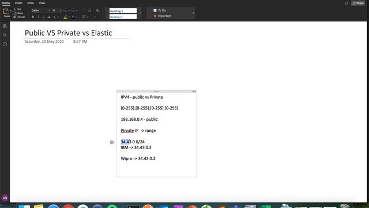The image size is (369, 208).
Task: Click the 8:57 PM timestamp
Action: tap(80, 42)
